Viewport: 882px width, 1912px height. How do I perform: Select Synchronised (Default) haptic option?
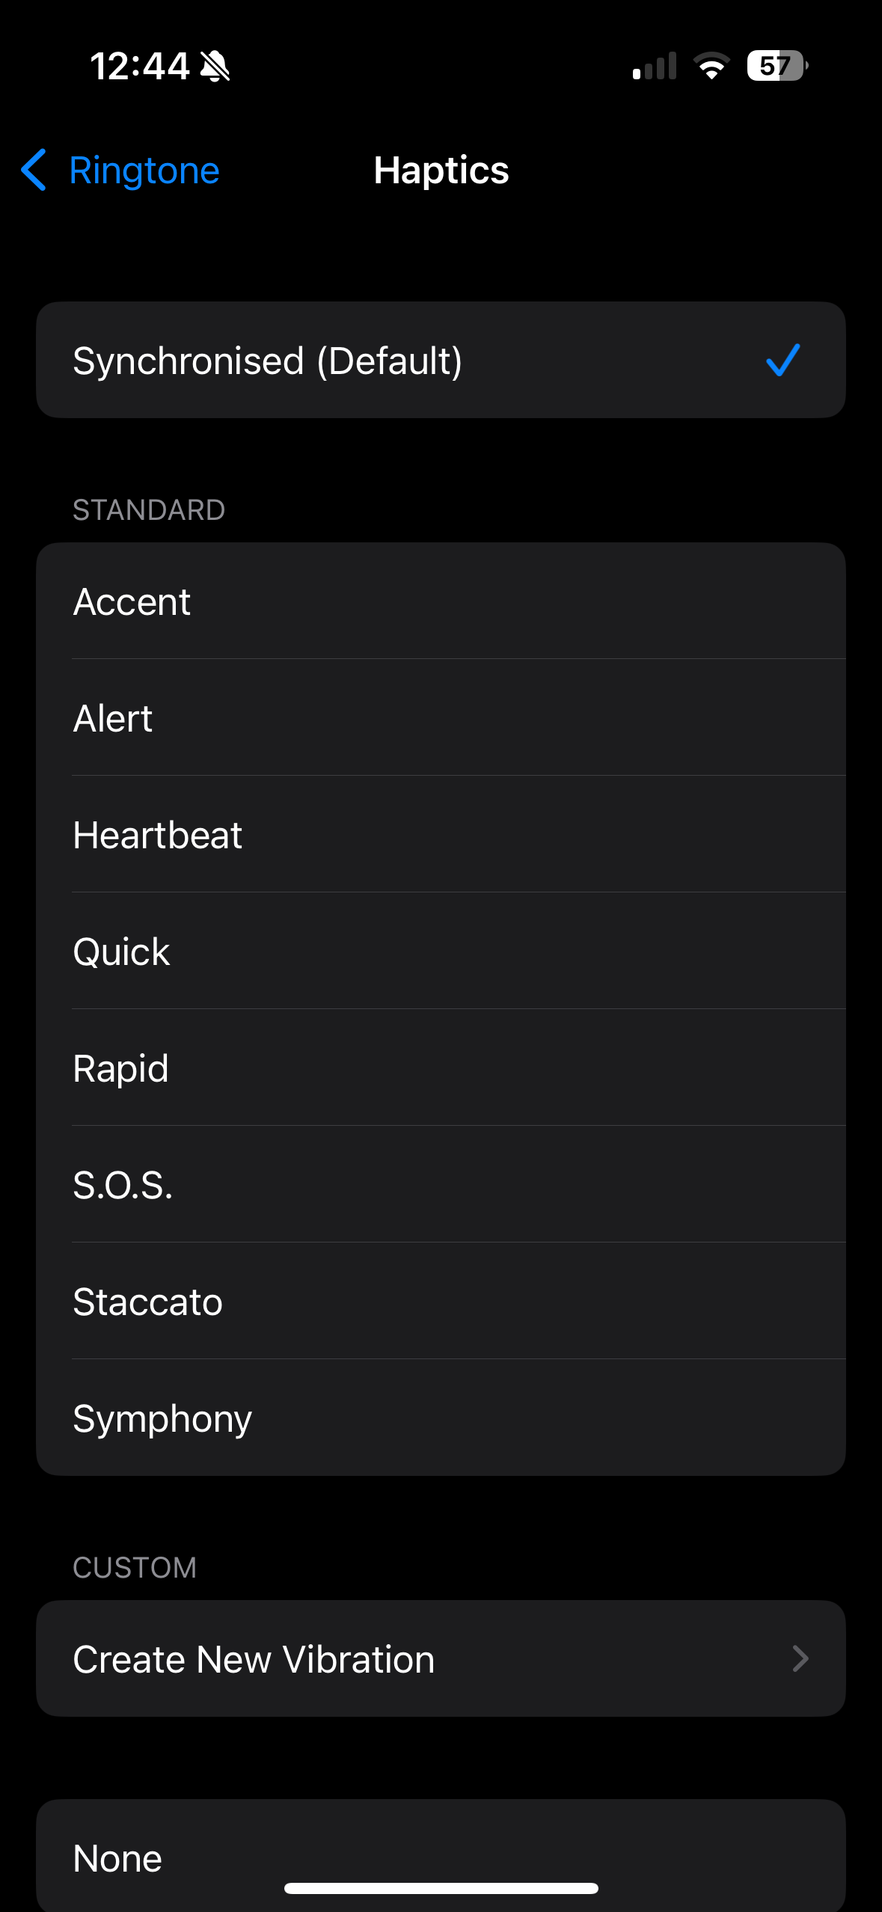268,361
